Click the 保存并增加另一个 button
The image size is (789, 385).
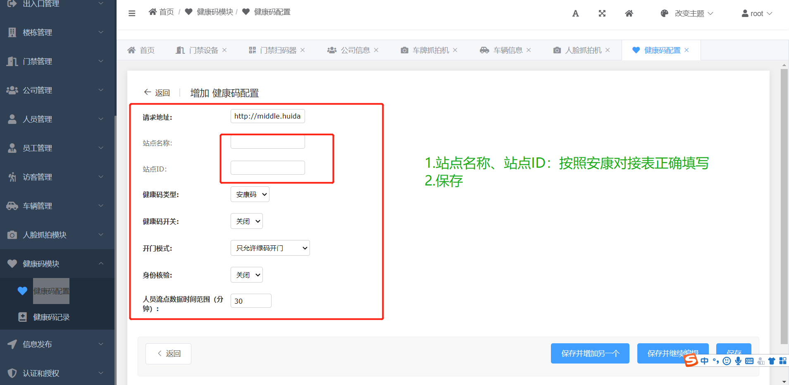point(590,354)
